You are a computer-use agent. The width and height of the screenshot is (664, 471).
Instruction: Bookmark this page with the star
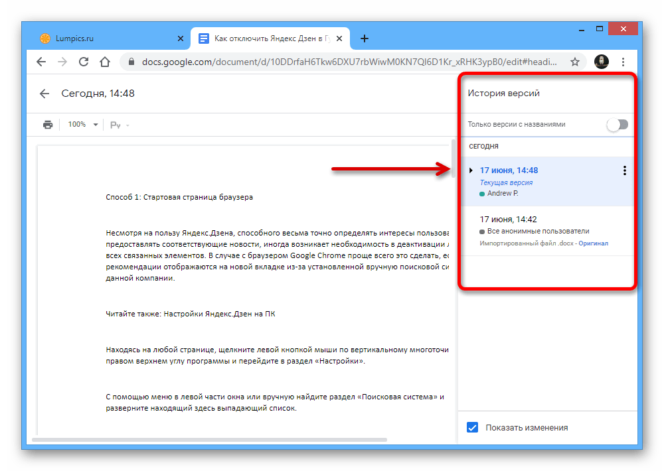(x=574, y=62)
